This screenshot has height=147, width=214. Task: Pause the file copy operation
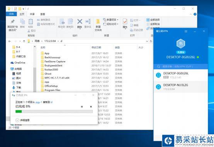pos(82,107)
